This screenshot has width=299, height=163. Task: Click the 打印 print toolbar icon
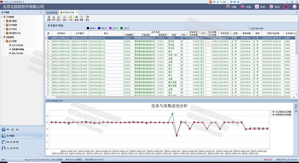[54, 18]
